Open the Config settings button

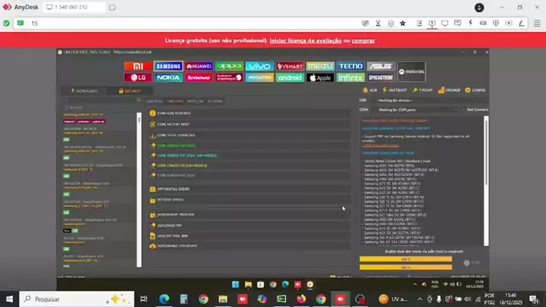pyautogui.click(x=476, y=90)
